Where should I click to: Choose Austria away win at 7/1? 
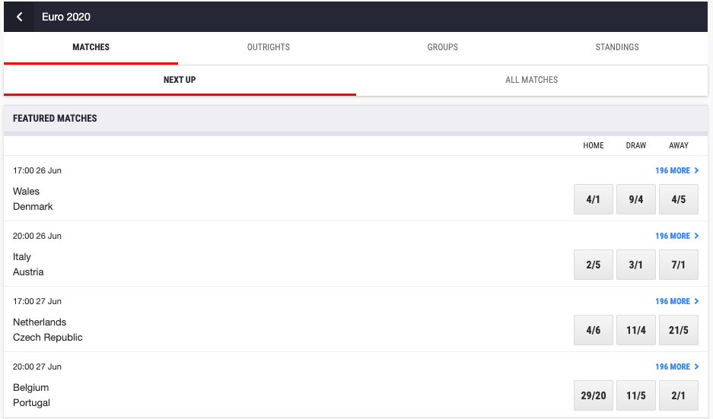click(679, 265)
